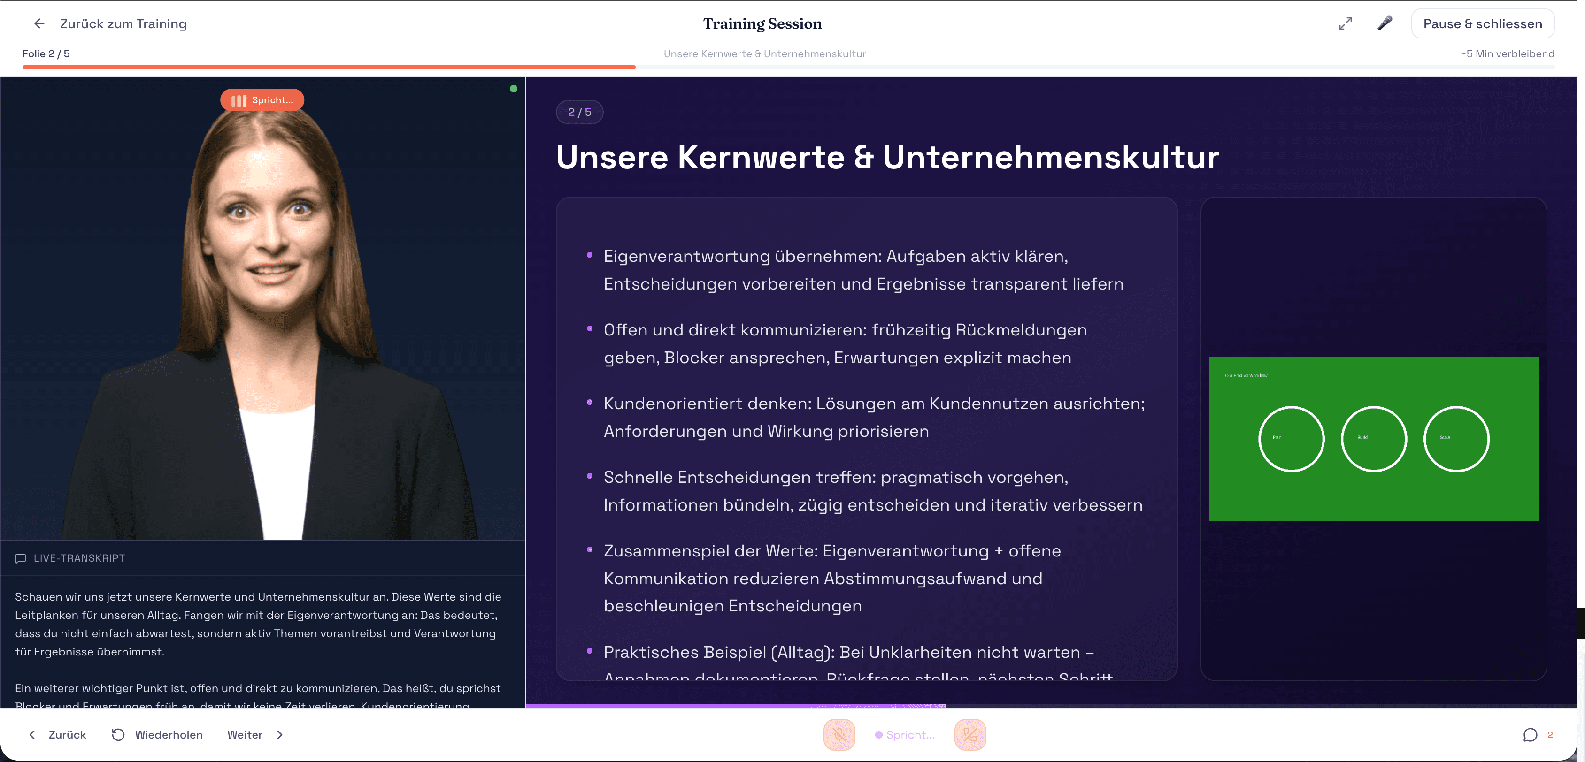Click the Kundenorientiert denken bullet
The height and width of the screenshot is (762, 1585).
pos(874,418)
